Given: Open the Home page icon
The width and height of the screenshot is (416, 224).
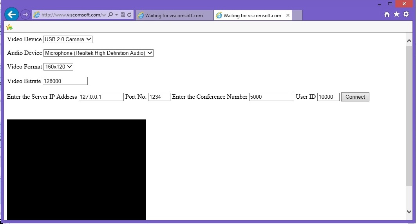Looking at the screenshot, I should [387, 14].
